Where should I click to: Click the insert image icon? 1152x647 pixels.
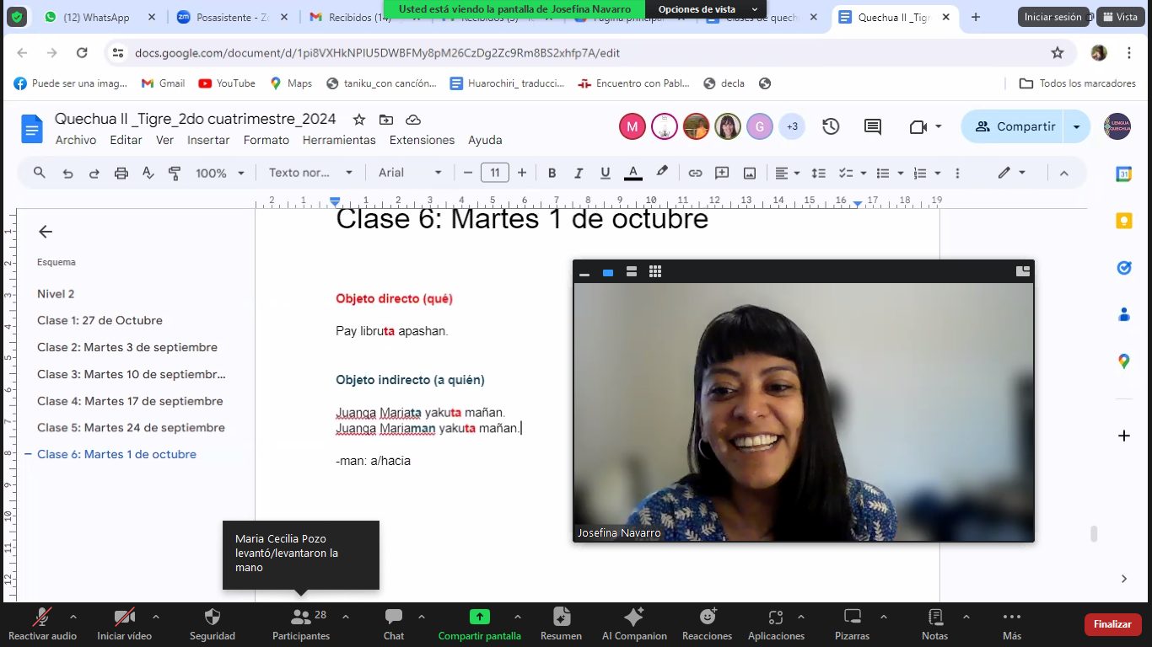[750, 173]
